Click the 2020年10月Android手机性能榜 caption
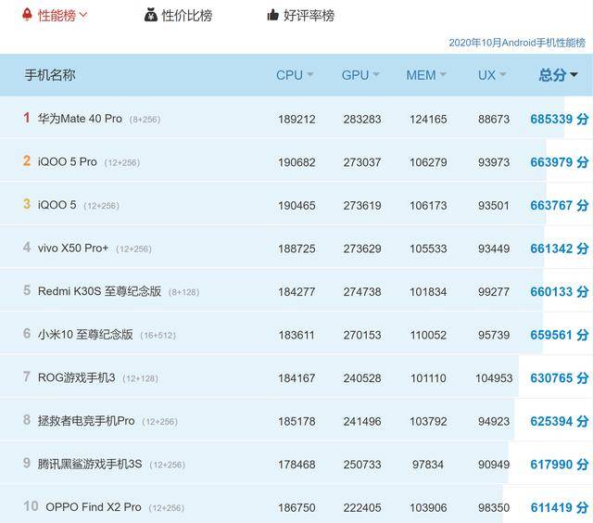Viewport: 593px width, 523px height. pyautogui.click(x=516, y=43)
